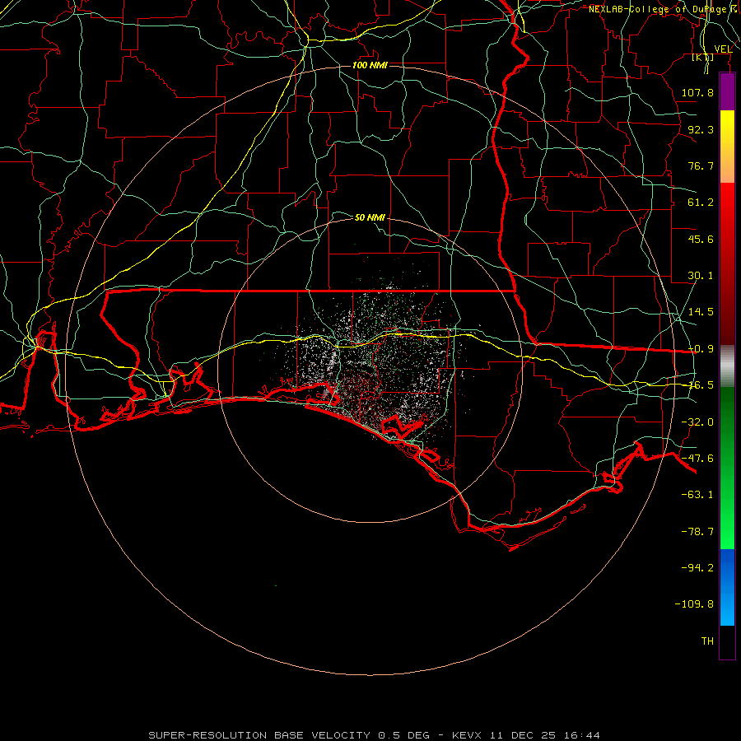Click the 100 NMI range ring label

point(370,65)
